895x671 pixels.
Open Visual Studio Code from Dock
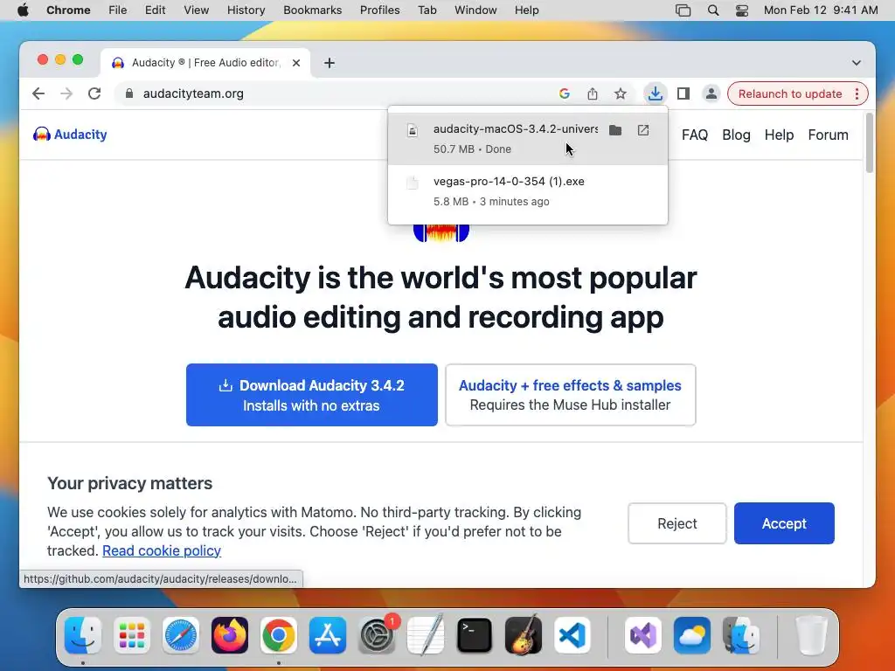[572, 635]
